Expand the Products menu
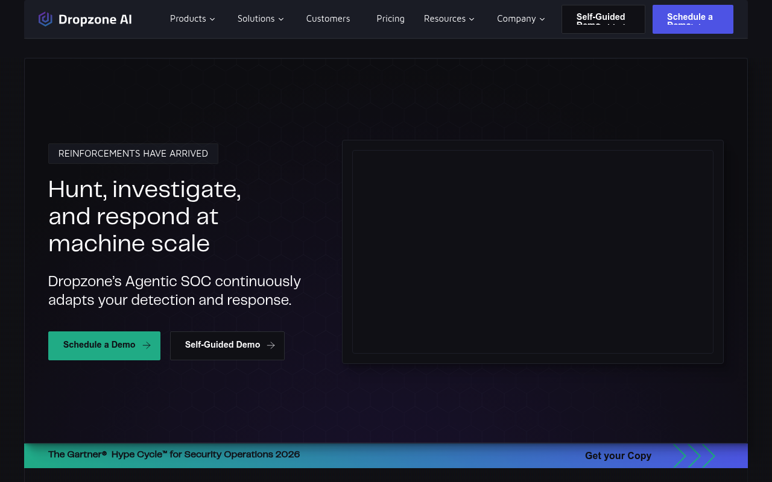Viewport: 772px width, 482px height. 192,19
